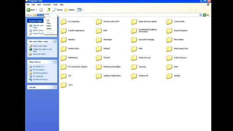Expand the Details panel
Image resolution: width=233 pixels, height=131 pixels.
pyautogui.click(x=55, y=87)
